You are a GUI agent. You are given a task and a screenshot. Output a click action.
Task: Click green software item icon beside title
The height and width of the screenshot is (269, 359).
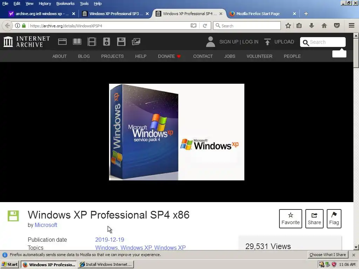(13, 216)
